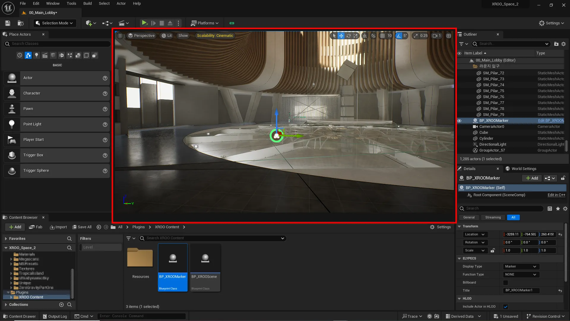Open the Build menu

point(87,4)
